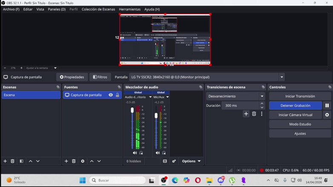The width and height of the screenshot is (333, 187).
Task: Open Opera browser from taskbar
Action: 198,180
